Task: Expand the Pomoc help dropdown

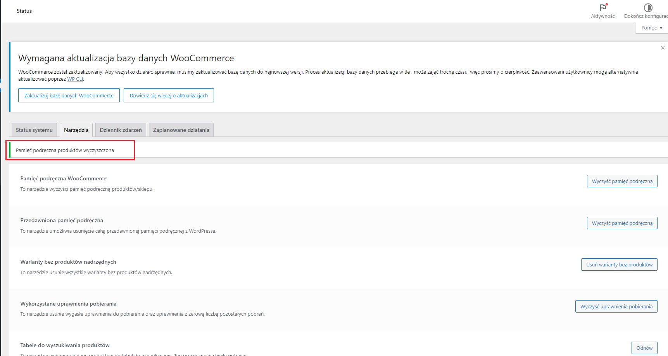Action: coord(652,28)
